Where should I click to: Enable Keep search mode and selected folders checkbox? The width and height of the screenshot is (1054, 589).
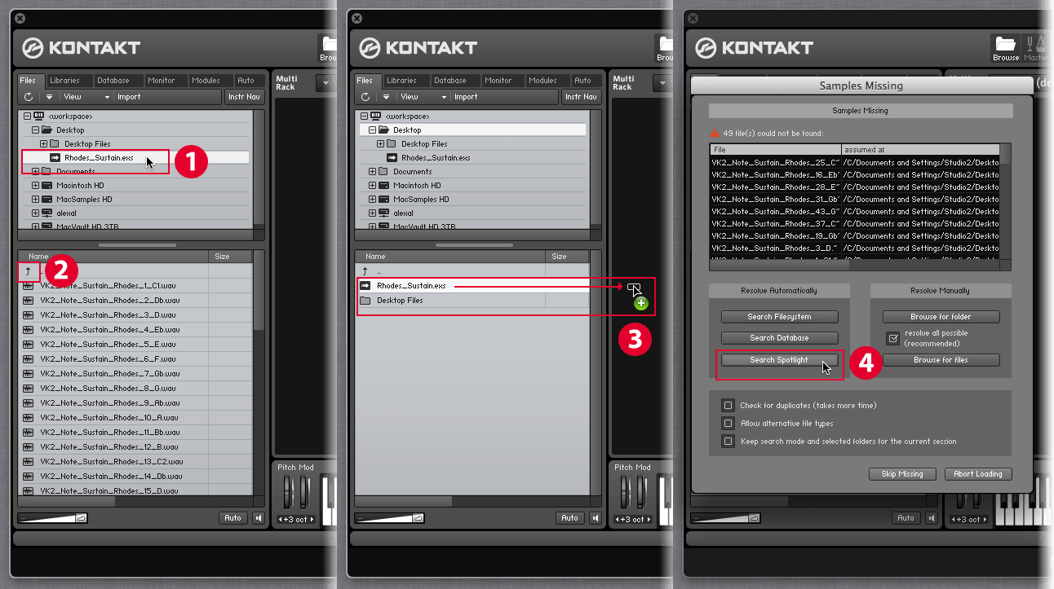[x=728, y=441]
